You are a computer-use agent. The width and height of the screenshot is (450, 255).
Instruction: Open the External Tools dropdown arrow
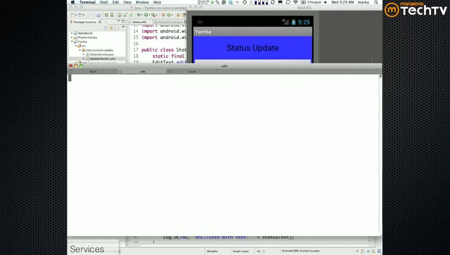(157, 15)
